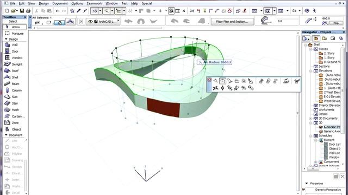The width and height of the screenshot is (348, 195).
Task: Click the red house icon in toolbar
Action: [229, 11]
